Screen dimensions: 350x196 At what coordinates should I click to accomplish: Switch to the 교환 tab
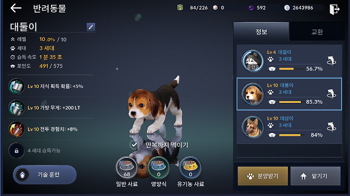coord(317,32)
